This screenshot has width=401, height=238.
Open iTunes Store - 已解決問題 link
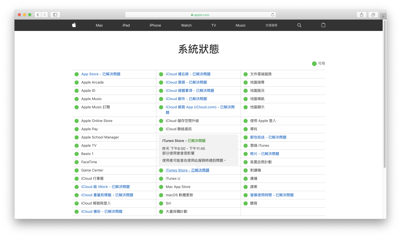point(188,170)
